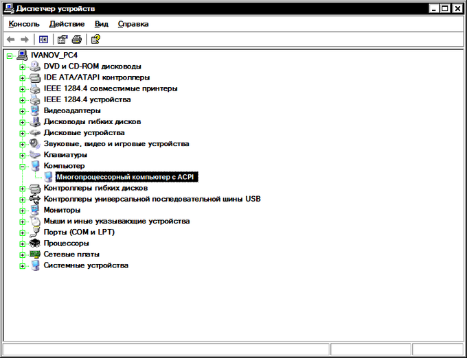Image resolution: width=467 pixels, height=358 pixels.
Task: Click the Сетевые платы icon
Action: [35, 254]
